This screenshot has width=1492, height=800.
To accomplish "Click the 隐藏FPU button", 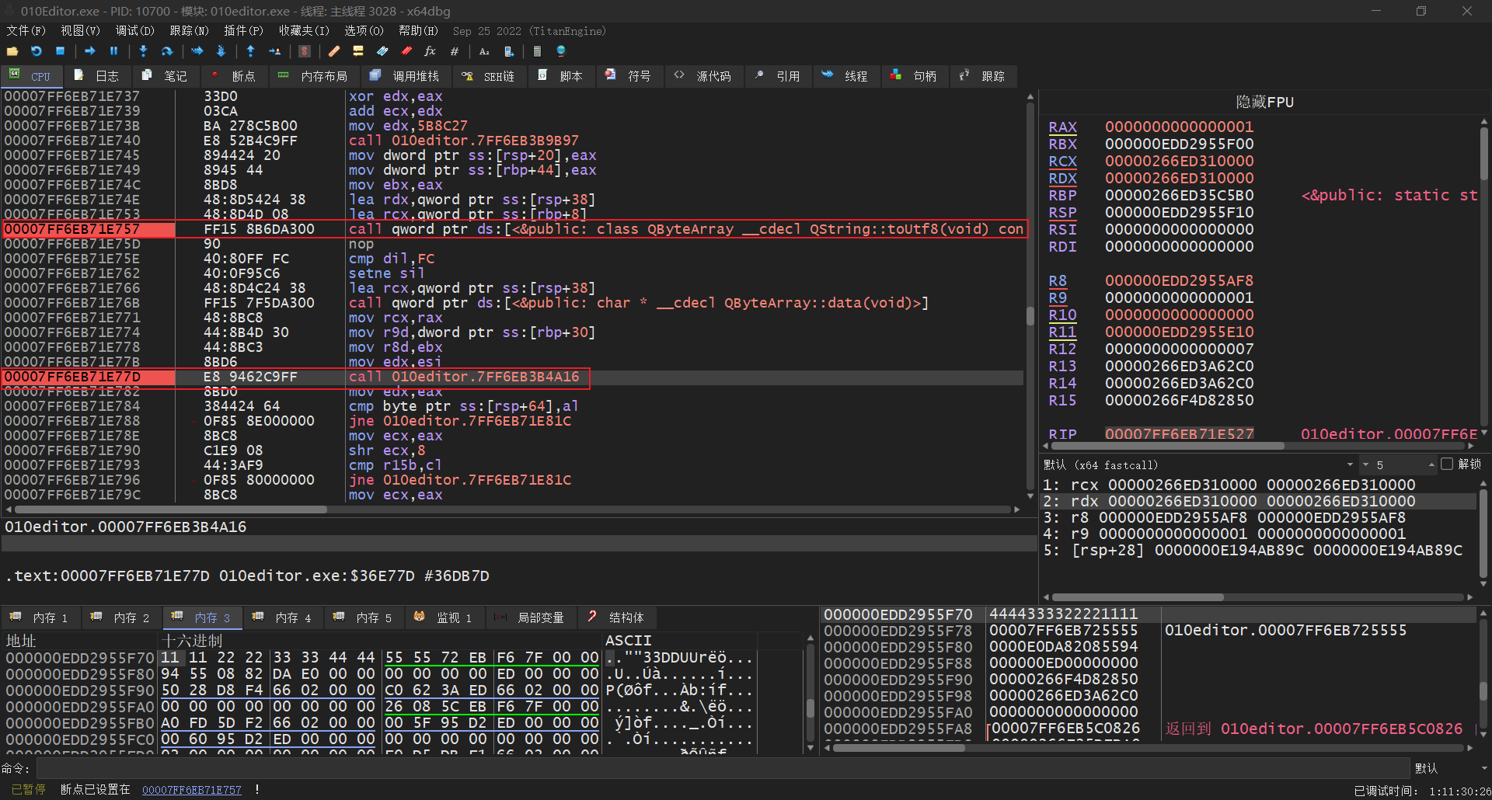I will [1264, 102].
